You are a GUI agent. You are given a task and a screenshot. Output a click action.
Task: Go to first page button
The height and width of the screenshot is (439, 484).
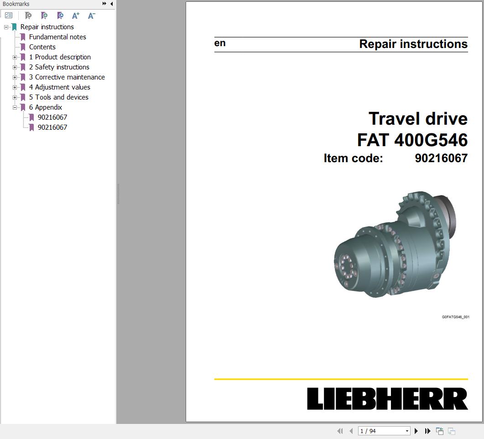(340, 431)
